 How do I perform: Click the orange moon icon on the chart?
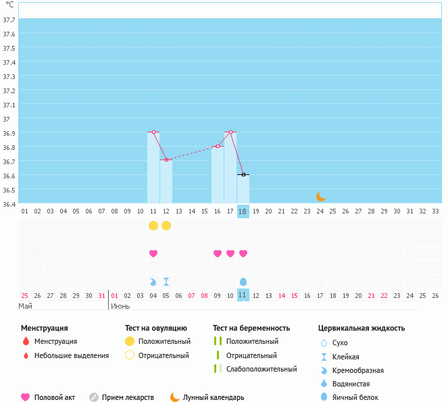tap(321, 197)
